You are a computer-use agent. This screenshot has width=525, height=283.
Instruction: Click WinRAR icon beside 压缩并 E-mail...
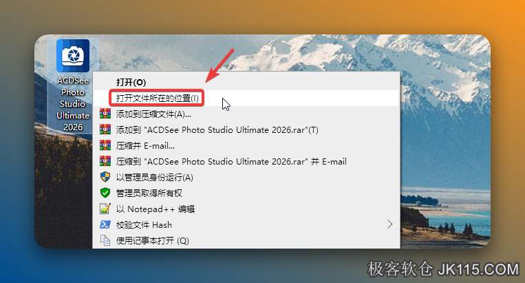tap(105, 145)
